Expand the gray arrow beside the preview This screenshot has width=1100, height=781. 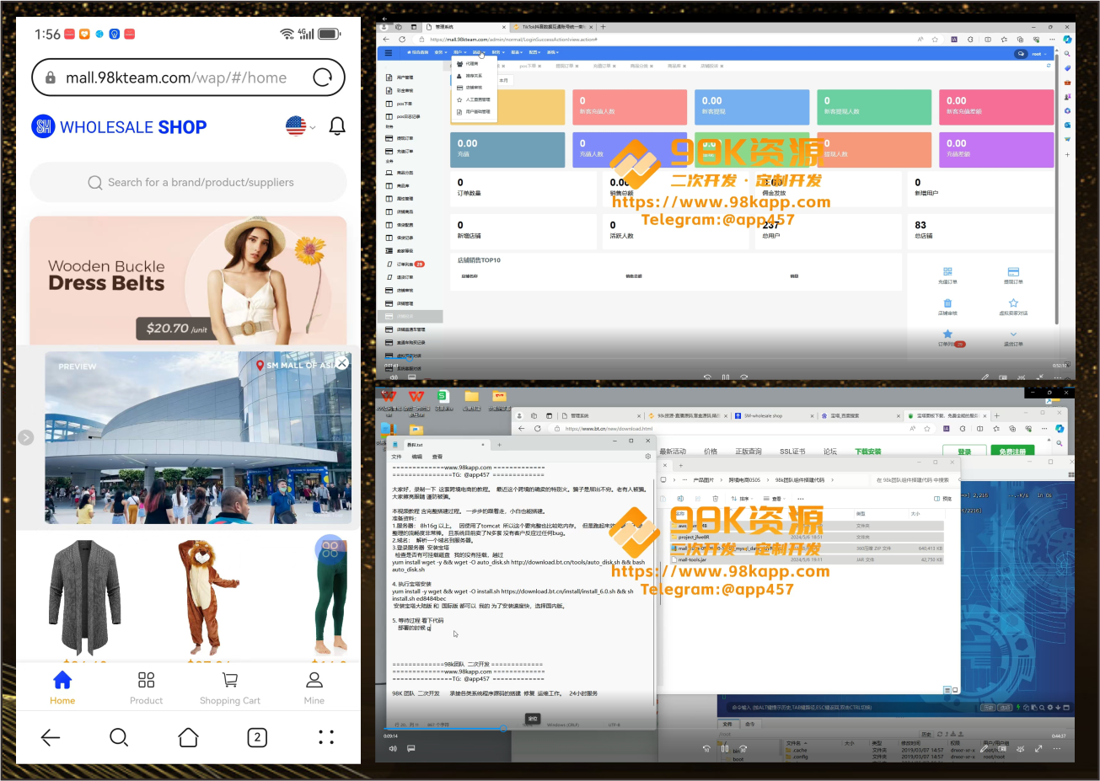pyautogui.click(x=26, y=437)
